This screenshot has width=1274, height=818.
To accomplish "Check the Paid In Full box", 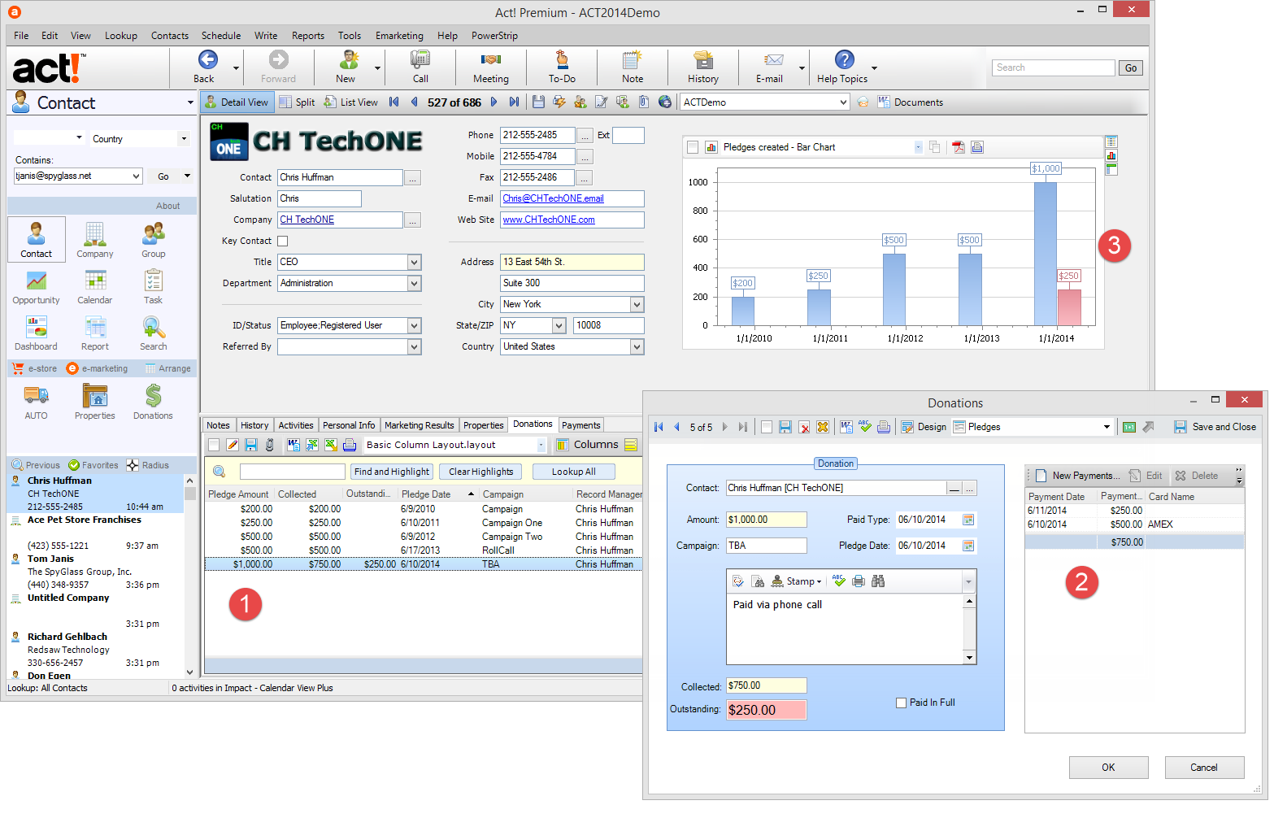I will click(901, 703).
